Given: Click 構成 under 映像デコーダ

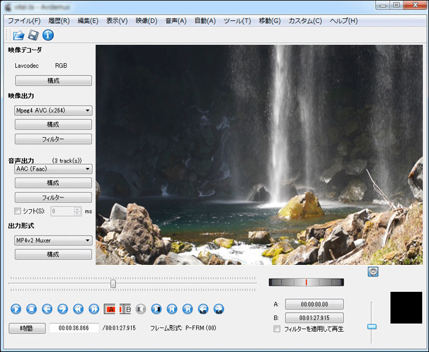Looking at the screenshot, I should (x=53, y=81).
